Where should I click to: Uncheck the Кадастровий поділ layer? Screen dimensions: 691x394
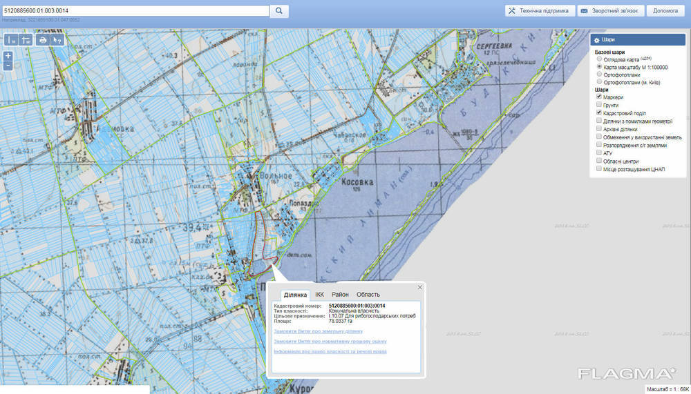click(598, 112)
